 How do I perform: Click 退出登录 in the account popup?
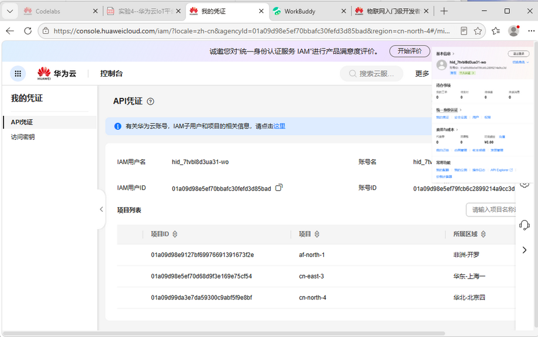[519, 54]
